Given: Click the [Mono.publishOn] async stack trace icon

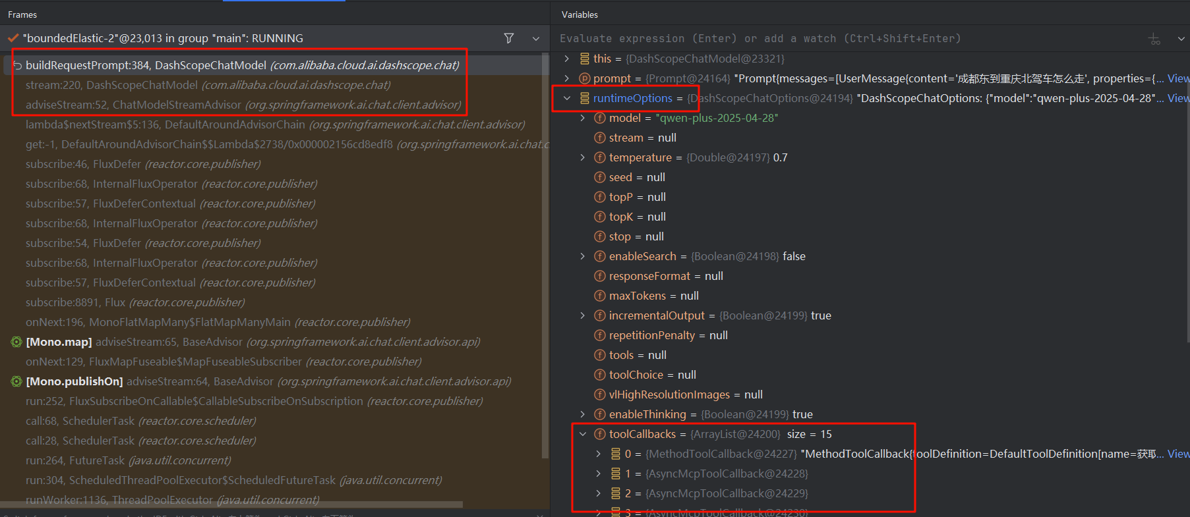Looking at the screenshot, I should tap(16, 381).
